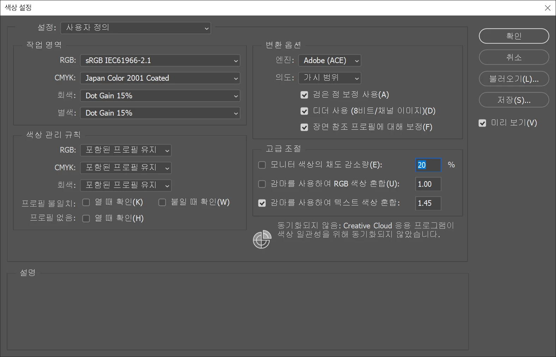The height and width of the screenshot is (357, 556).
Task: Click the 동기화되지 않음 sync status text
Action: point(365,230)
